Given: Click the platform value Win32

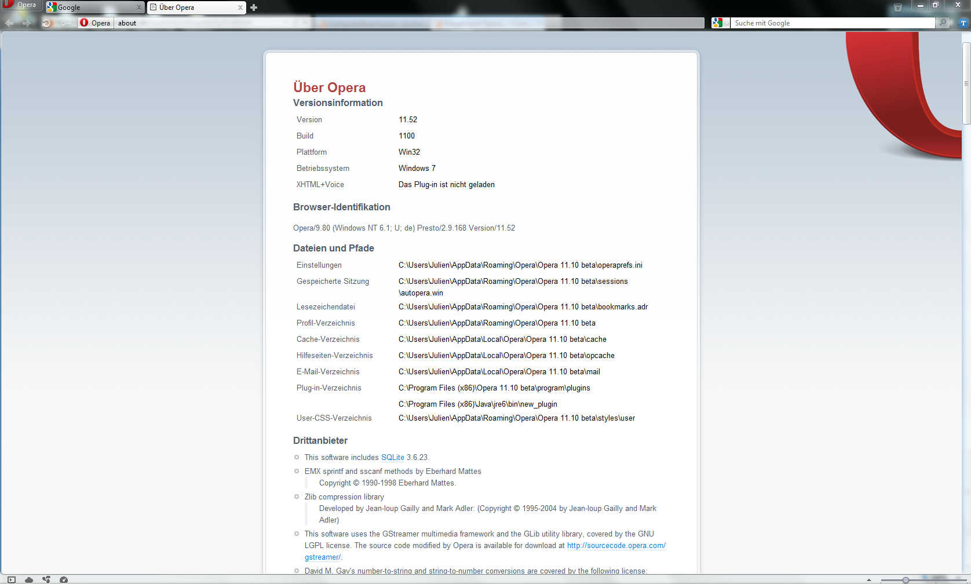Looking at the screenshot, I should tap(410, 152).
